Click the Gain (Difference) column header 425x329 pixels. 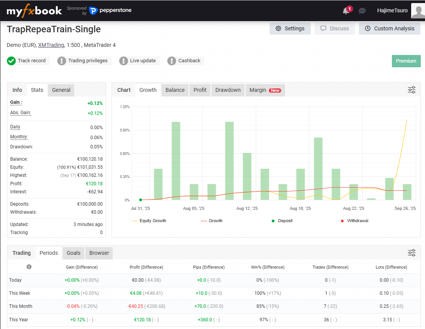pyautogui.click(x=82, y=267)
